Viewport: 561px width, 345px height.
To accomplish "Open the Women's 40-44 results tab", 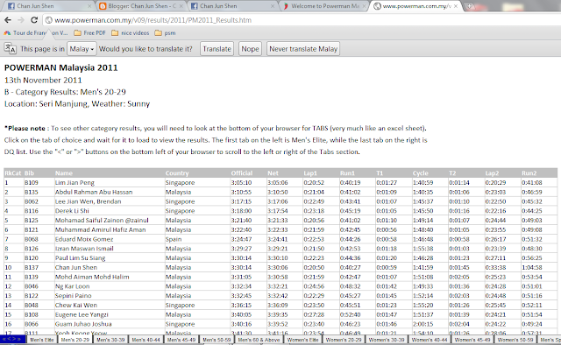I will [430, 340].
